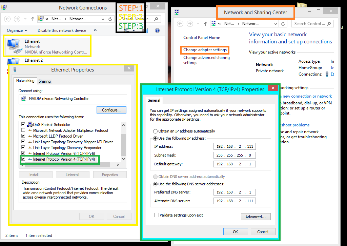The image size is (347, 246).
Task: Click the Default gateway field
Action: (234, 164)
